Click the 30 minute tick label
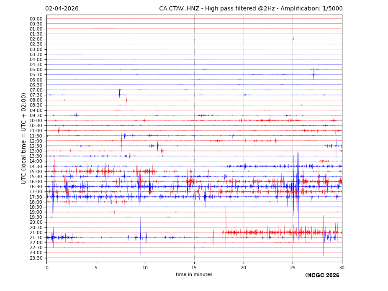 (x=342, y=268)
